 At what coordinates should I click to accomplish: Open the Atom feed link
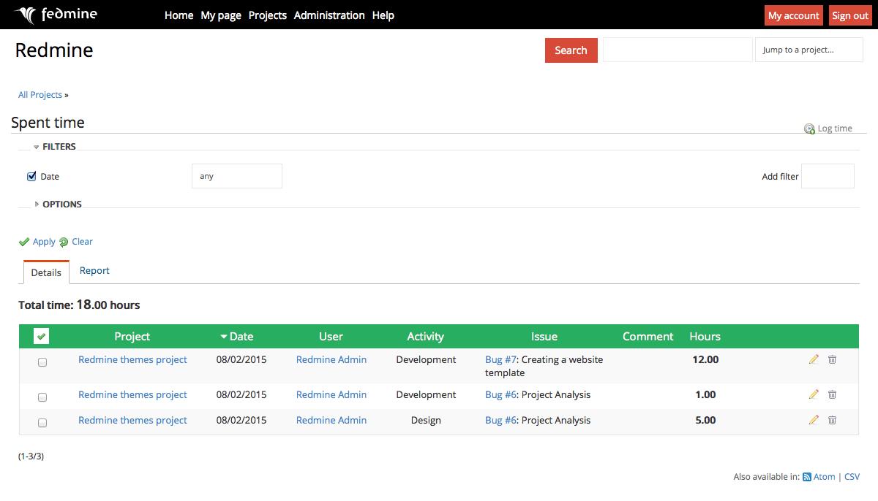[x=825, y=477]
